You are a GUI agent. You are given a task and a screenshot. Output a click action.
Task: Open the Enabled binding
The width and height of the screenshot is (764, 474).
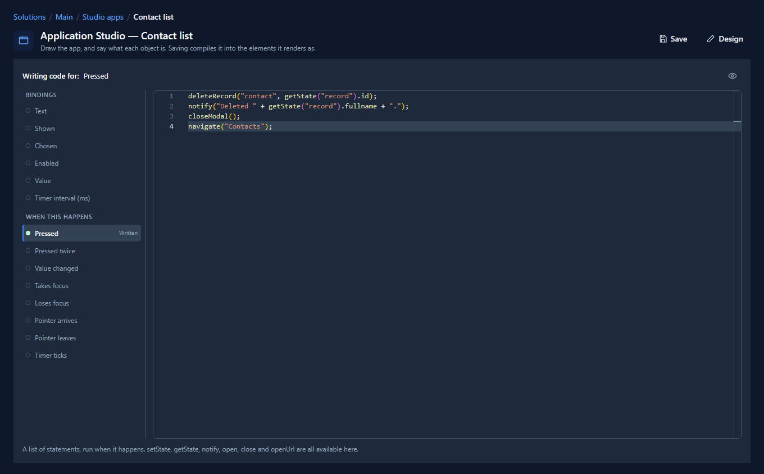click(81, 163)
